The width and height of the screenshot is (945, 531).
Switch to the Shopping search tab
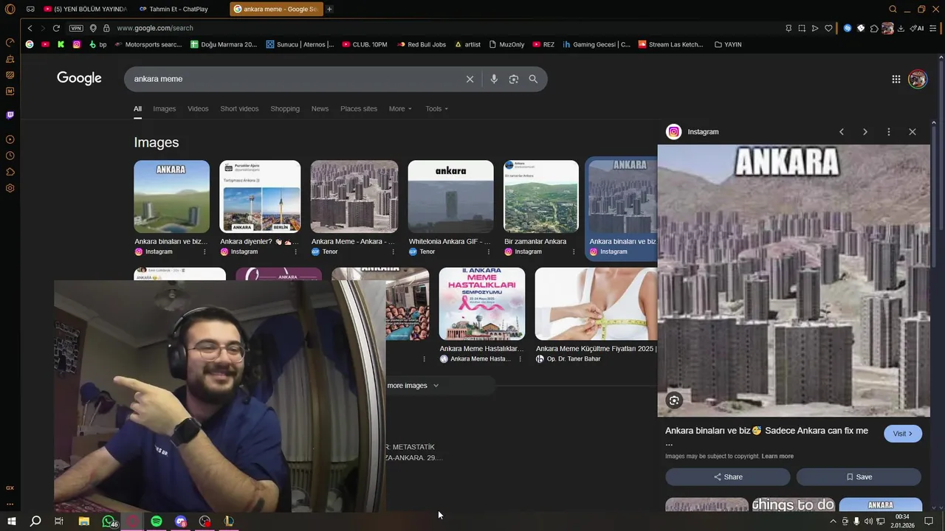[285, 108]
